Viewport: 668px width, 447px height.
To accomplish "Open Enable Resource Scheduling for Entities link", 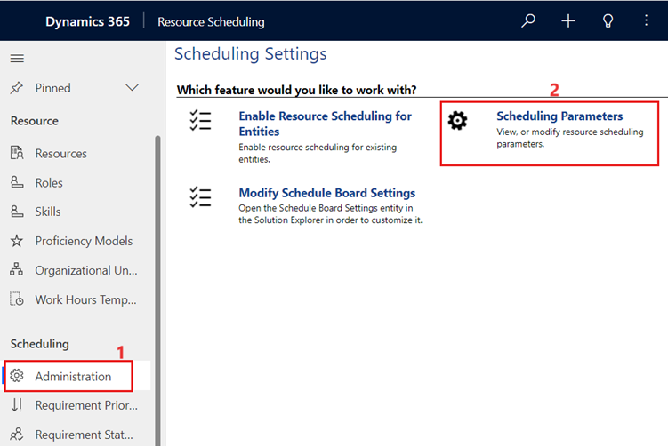I will coord(325,124).
